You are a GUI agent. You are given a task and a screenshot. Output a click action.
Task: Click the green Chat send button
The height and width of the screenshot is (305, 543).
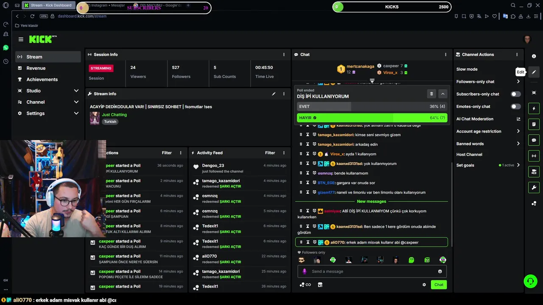coord(439,285)
